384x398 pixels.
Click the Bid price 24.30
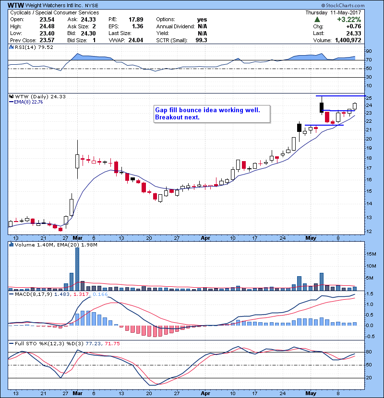88,33
